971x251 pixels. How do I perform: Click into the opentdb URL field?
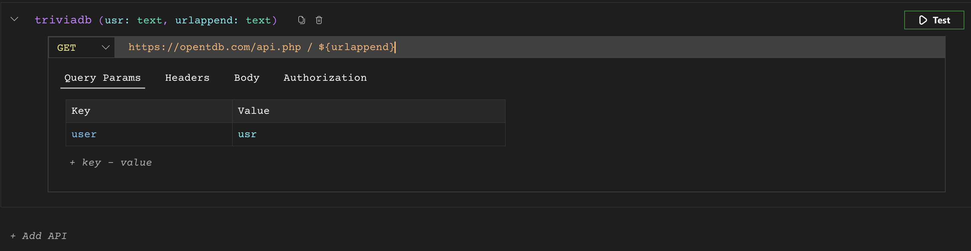click(x=528, y=47)
